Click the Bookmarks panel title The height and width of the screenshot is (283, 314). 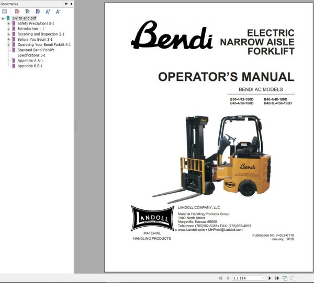[x=9, y=4]
